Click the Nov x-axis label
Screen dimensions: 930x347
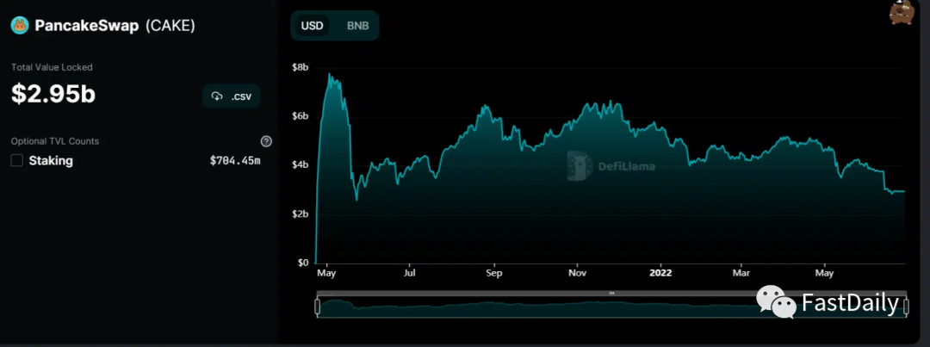tap(577, 274)
